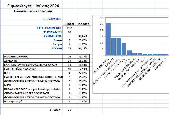Select the Ψήφοι column header
This screenshot has height=115, width=169.
click(x=69, y=24)
